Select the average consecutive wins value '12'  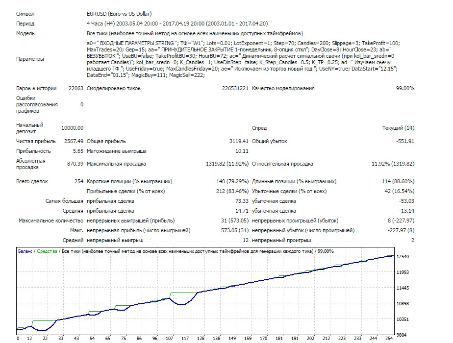[246, 240]
